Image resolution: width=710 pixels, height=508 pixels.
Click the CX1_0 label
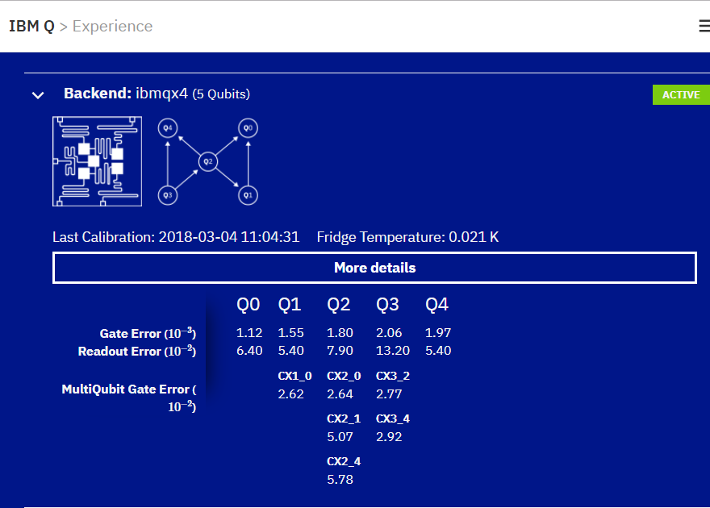(294, 376)
